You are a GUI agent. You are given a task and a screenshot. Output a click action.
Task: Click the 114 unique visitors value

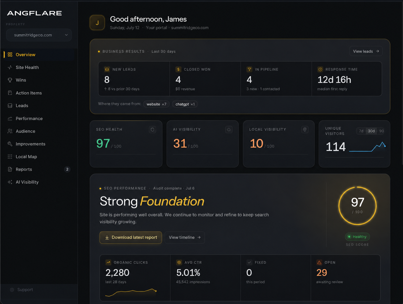[x=336, y=147]
